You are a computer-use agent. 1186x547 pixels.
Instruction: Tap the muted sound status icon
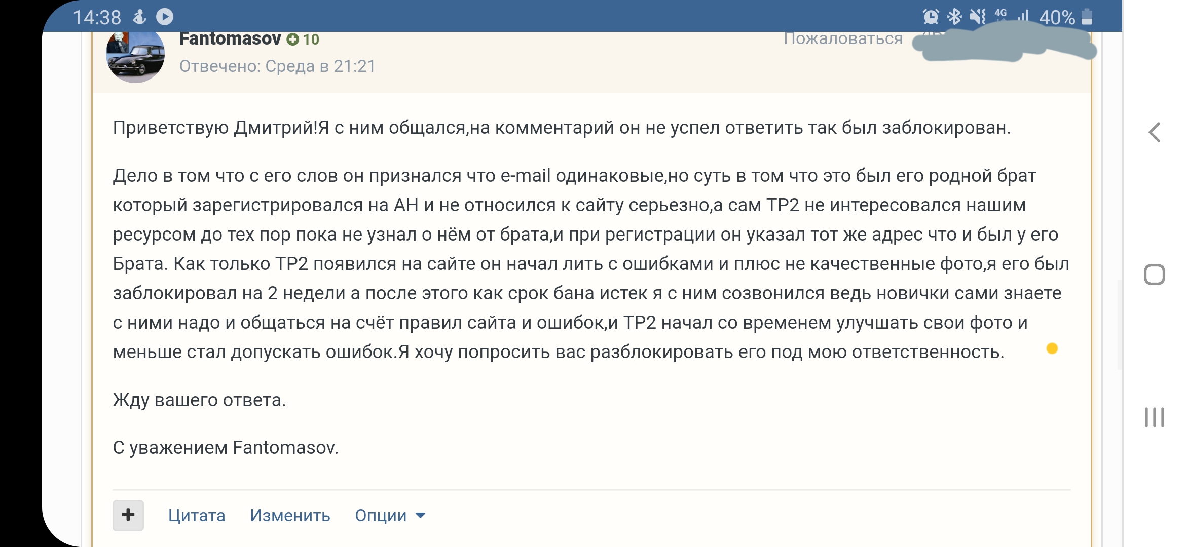pyautogui.click(x=978, y=17)
